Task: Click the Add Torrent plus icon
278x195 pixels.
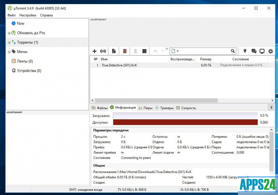Action: tap(95, 51)
